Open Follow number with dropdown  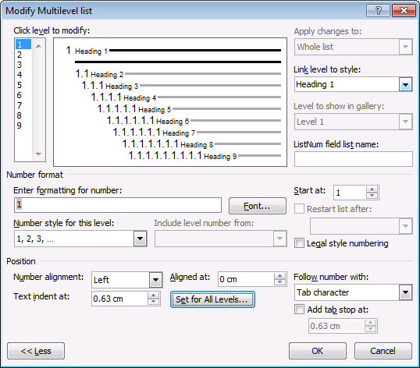point(405,292)
